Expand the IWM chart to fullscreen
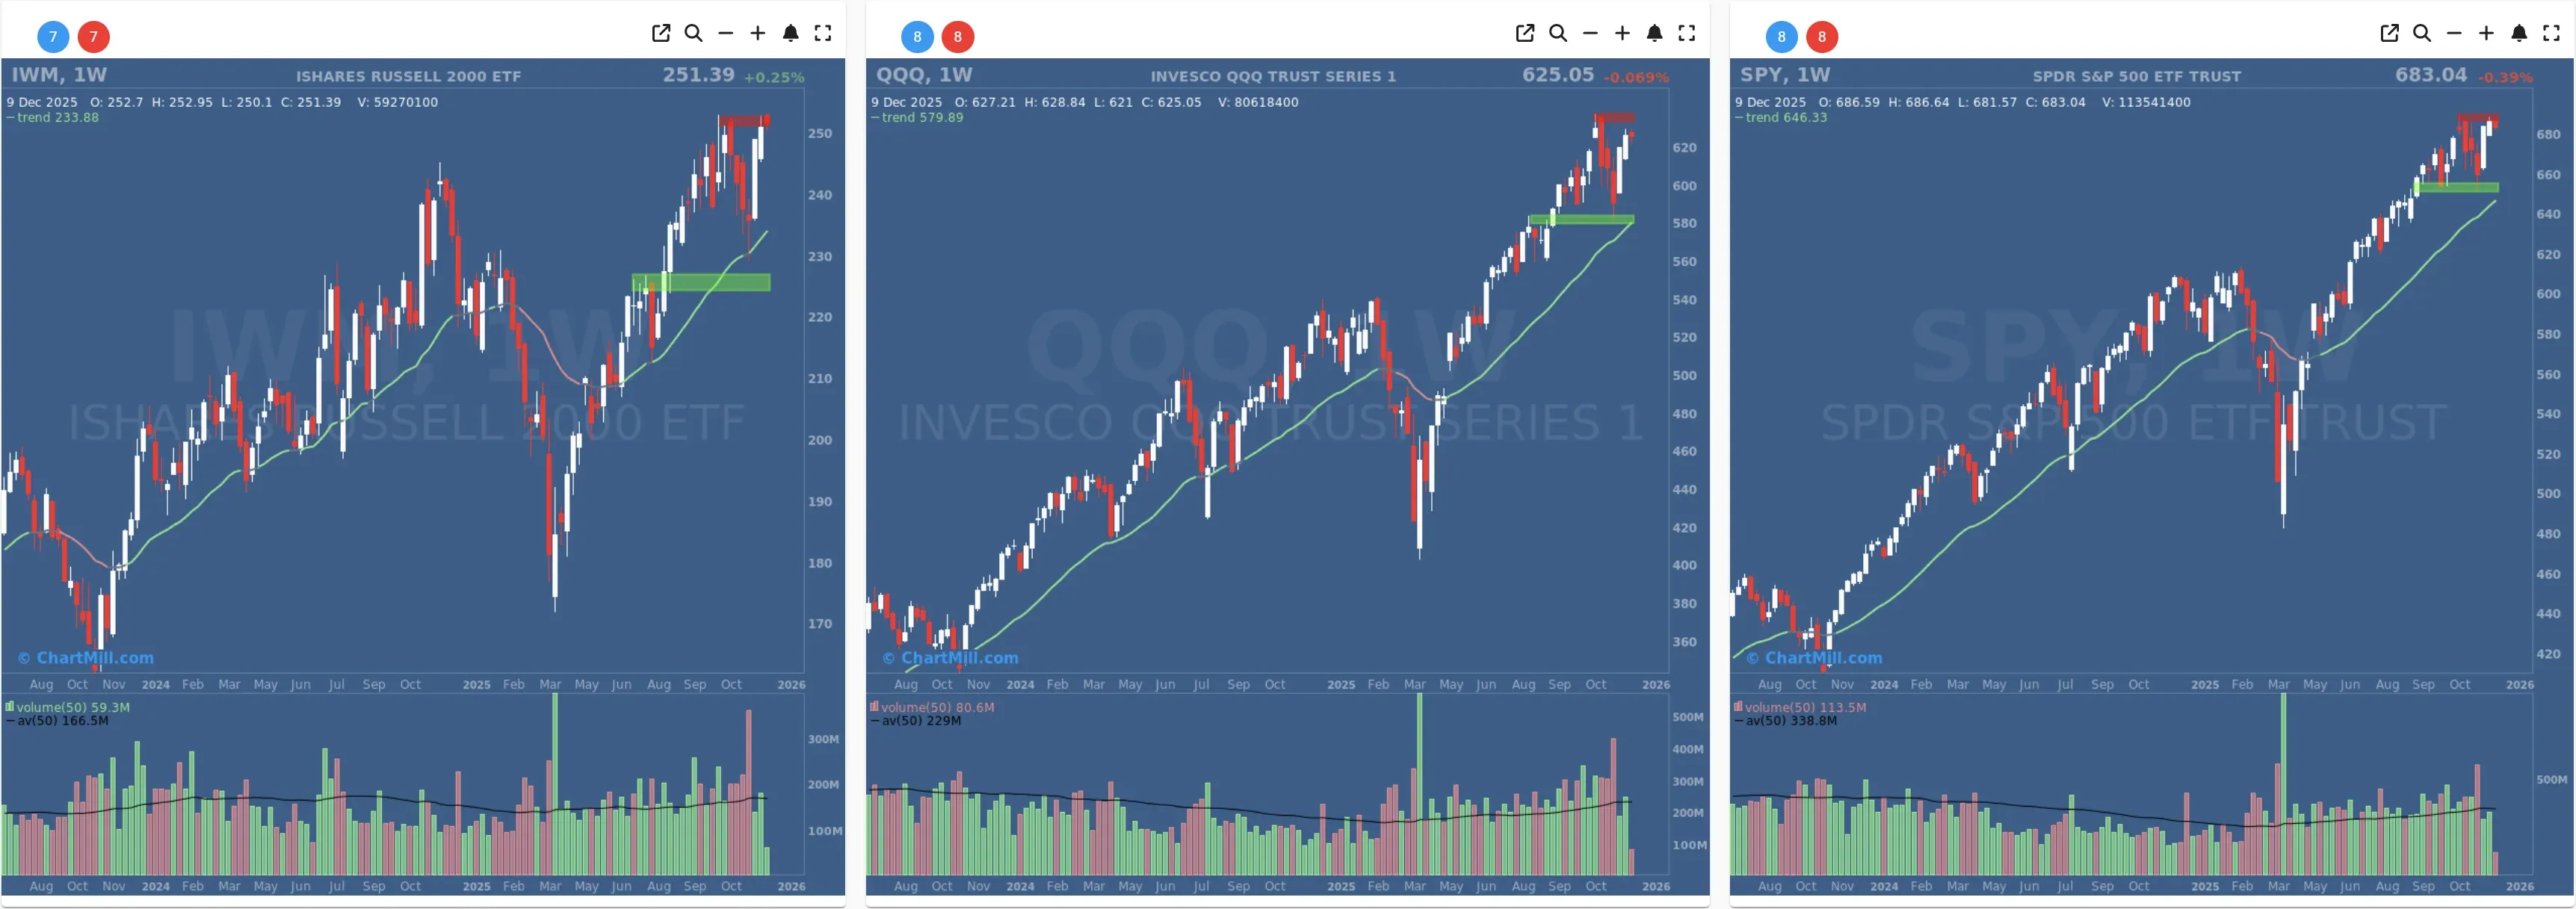The height and width of the screenshot is (909, 2576). [x=823, y=33]
